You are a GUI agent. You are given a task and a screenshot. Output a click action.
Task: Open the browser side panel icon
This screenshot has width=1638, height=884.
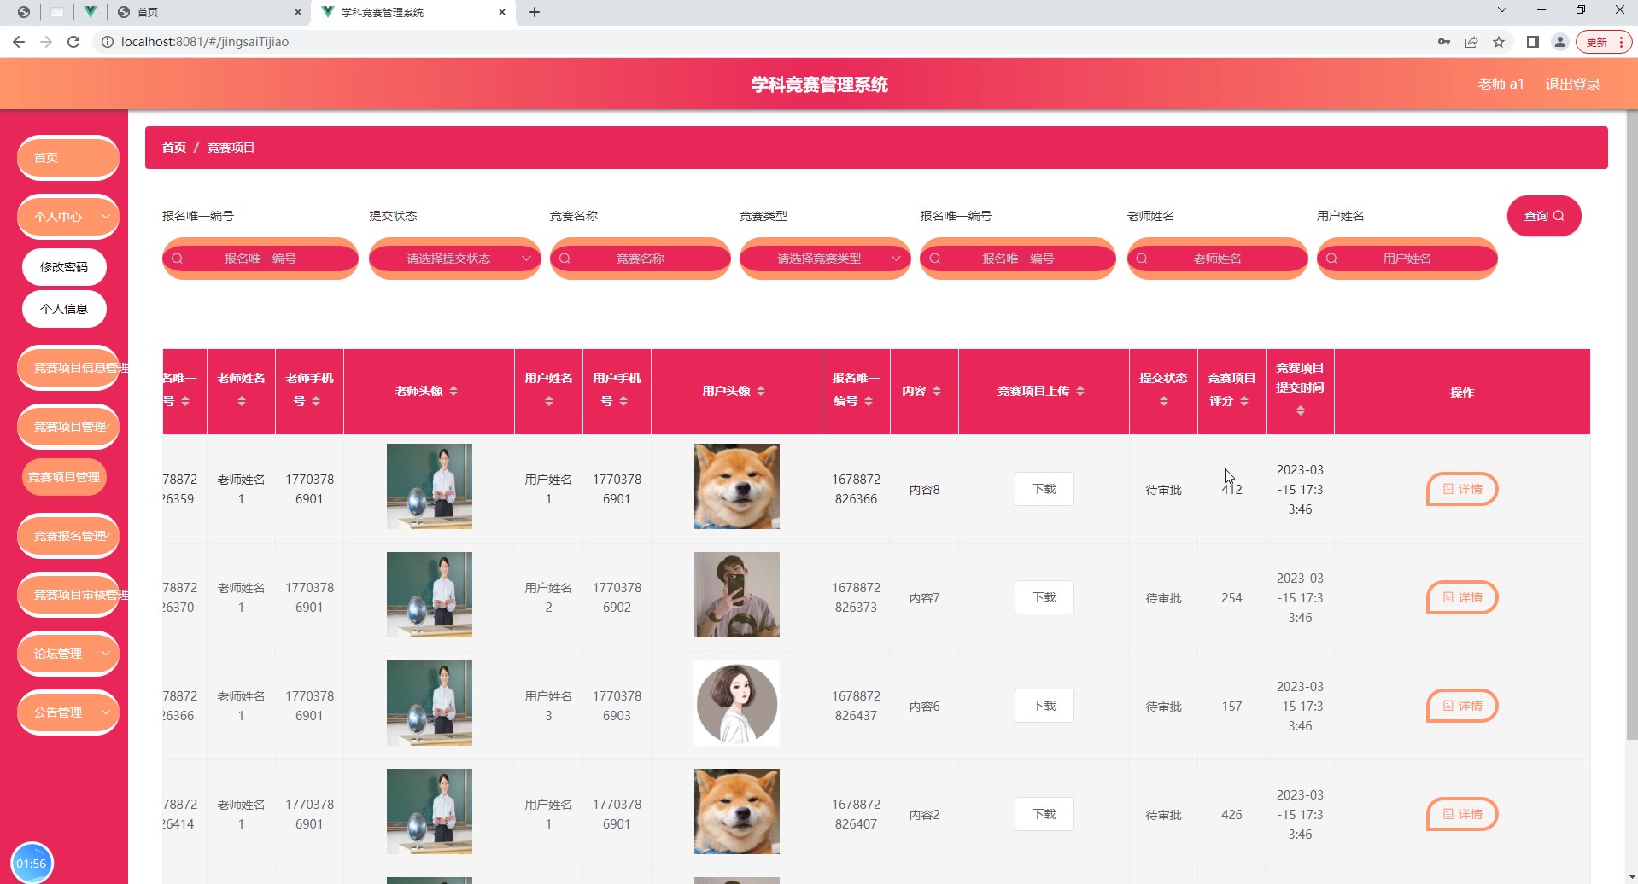pyautogui.click(x=1533, y=42)
